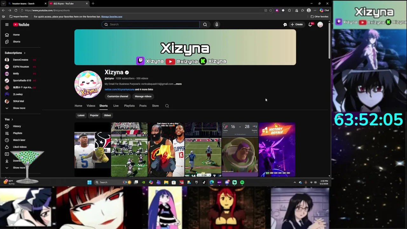Open DavonCreates subscription
The image size is (407, 229).
coord(21,60)
